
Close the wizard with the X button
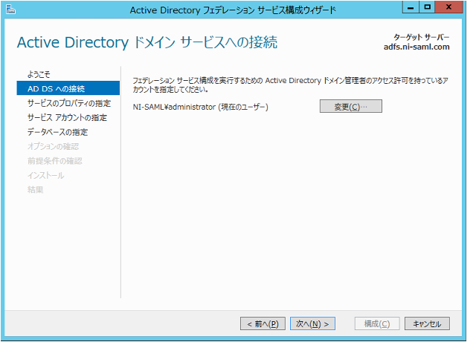[448, 7]
